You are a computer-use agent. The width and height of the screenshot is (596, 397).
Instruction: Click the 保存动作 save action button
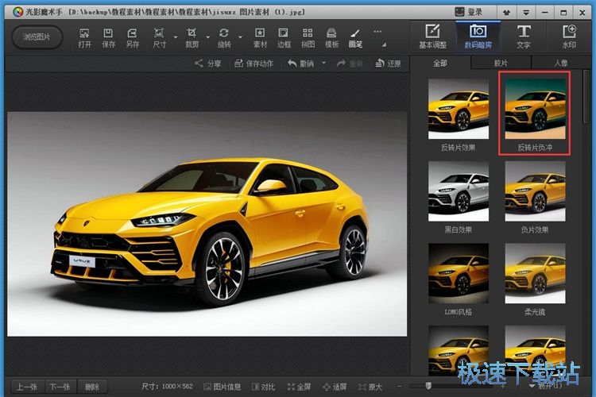click(x=254, y=64)
